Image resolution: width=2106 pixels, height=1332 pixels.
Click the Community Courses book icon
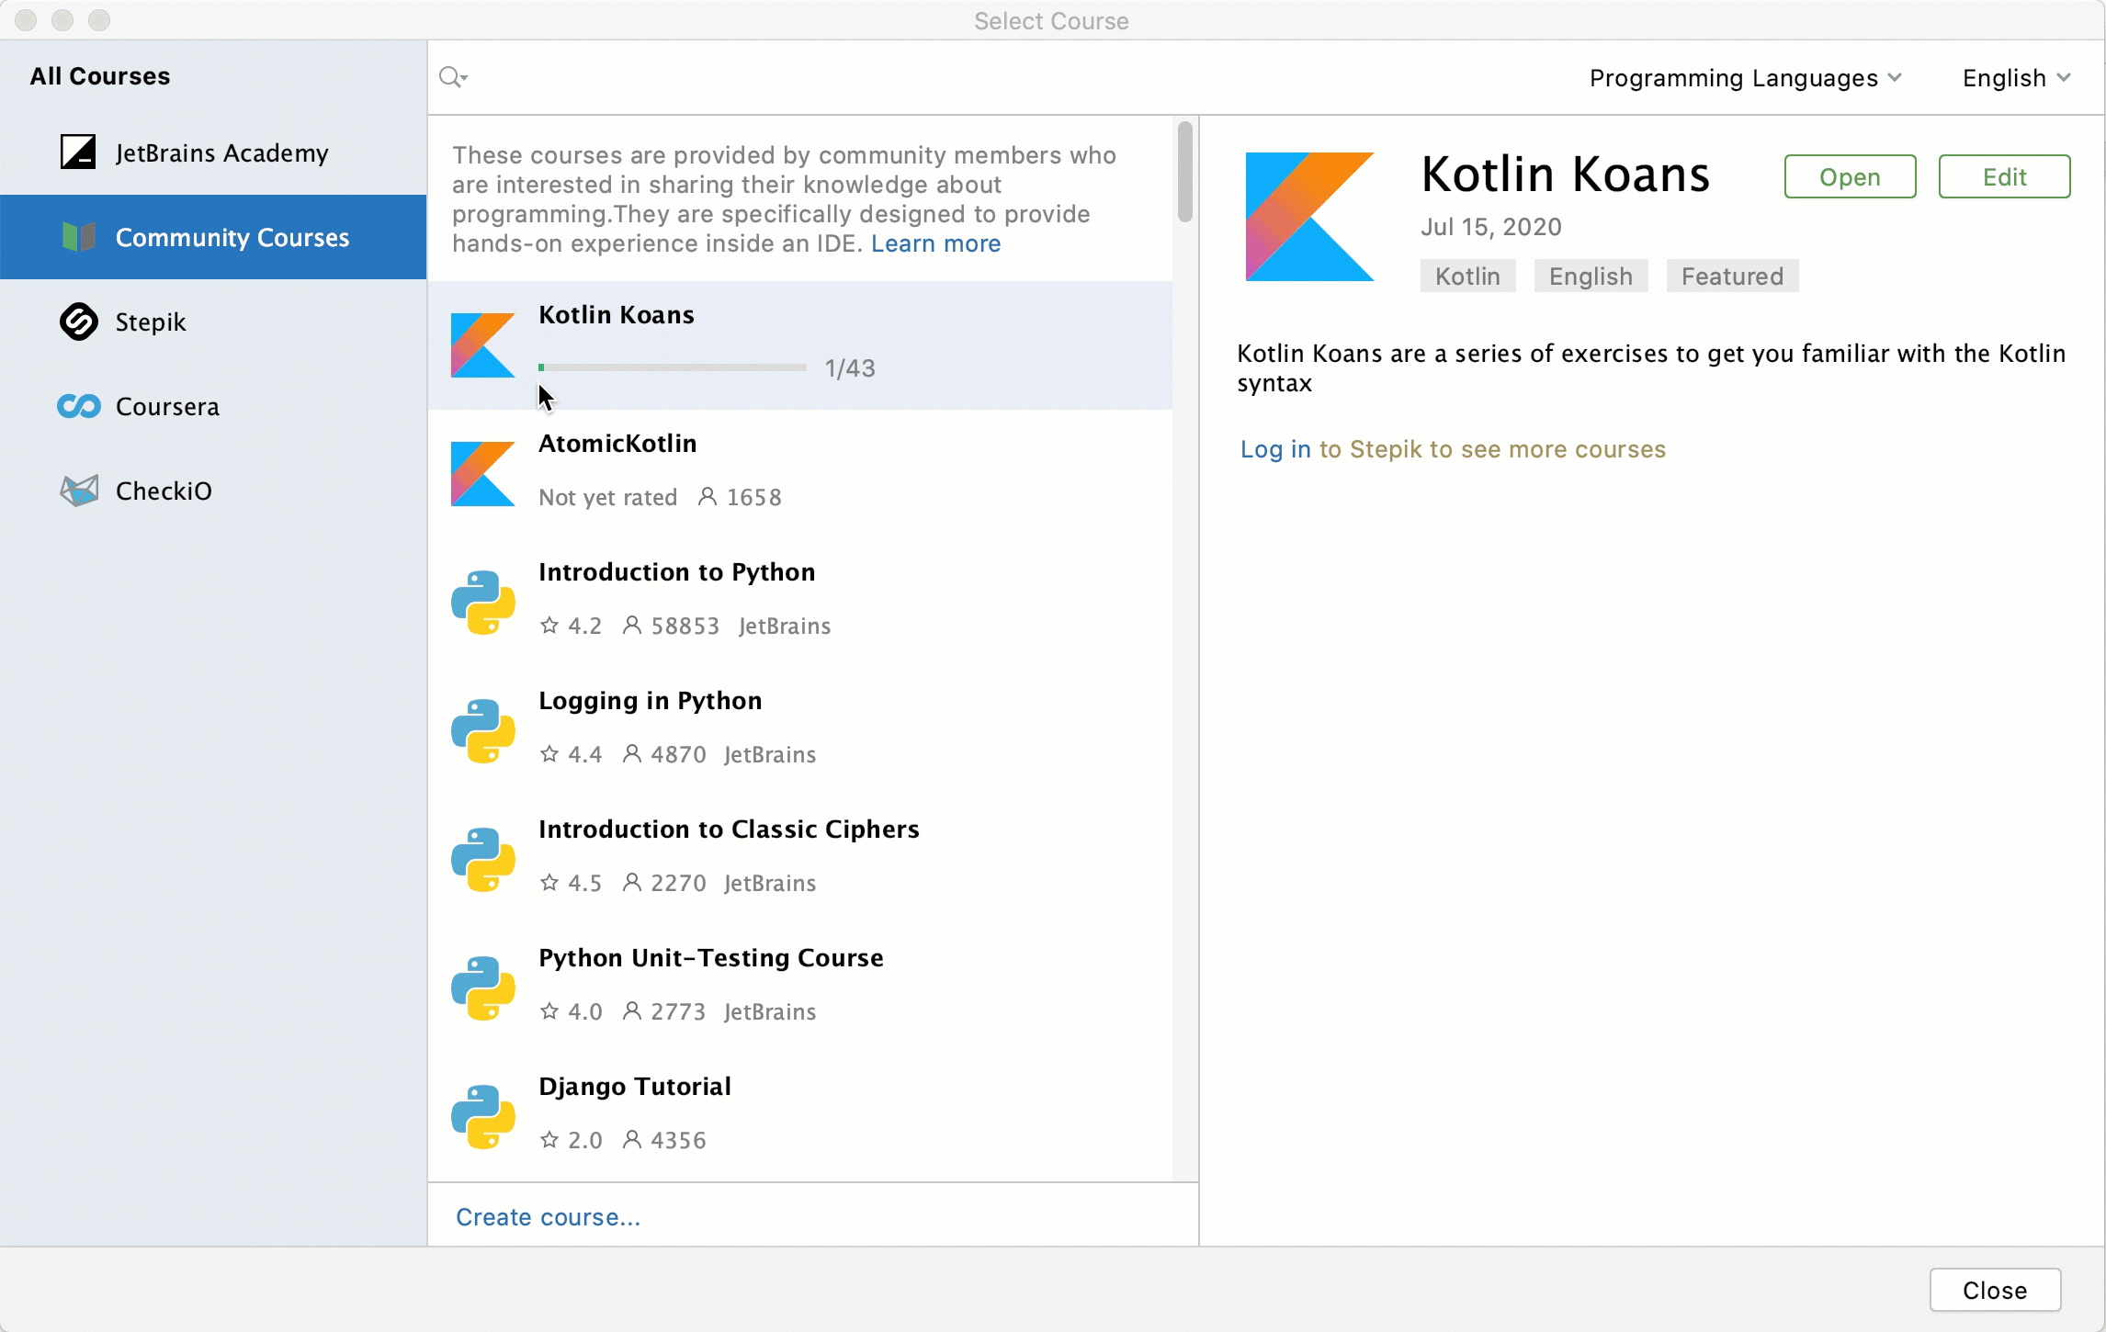[78, 237]
